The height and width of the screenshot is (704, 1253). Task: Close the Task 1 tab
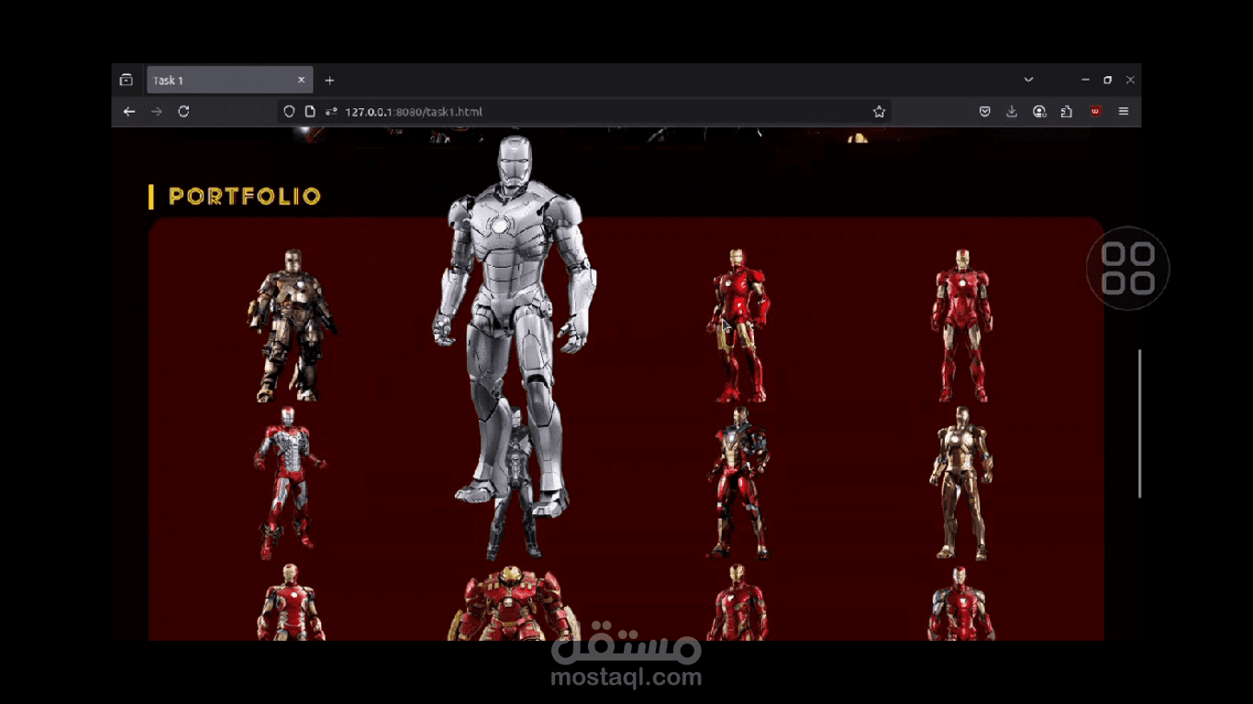[301, 81]
